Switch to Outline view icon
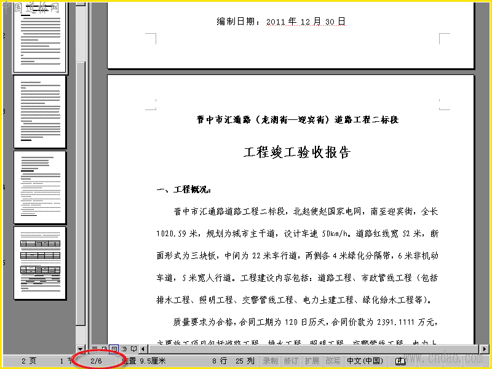 (124, 349)
